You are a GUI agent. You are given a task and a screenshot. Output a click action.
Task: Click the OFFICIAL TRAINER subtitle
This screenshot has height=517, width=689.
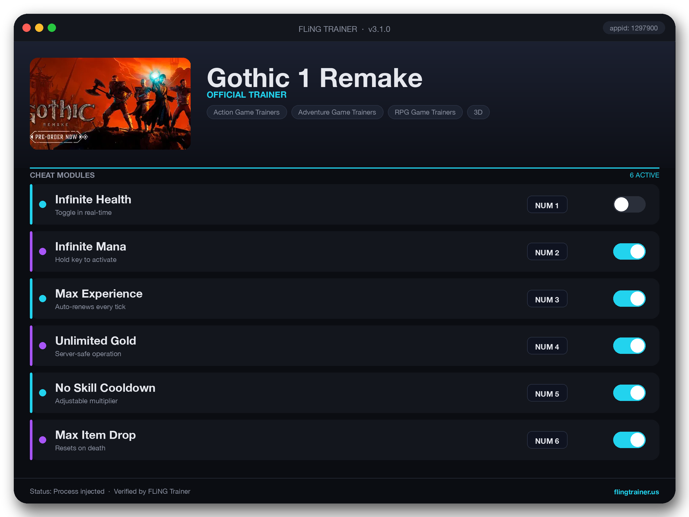[247, 95]
